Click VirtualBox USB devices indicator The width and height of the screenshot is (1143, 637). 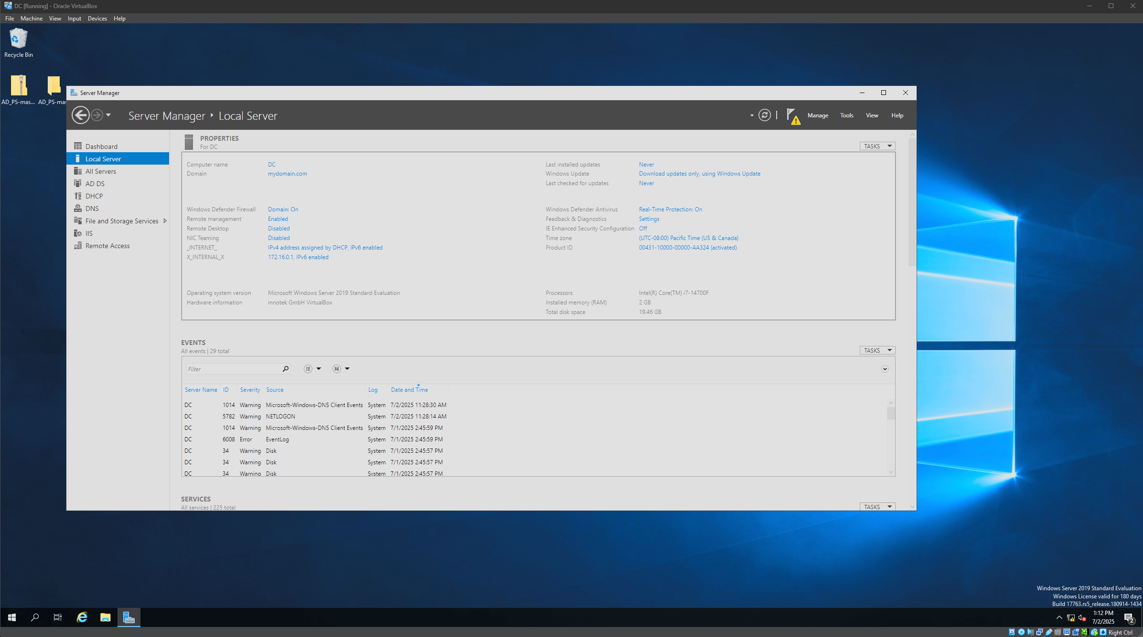tap(1048, 632)
